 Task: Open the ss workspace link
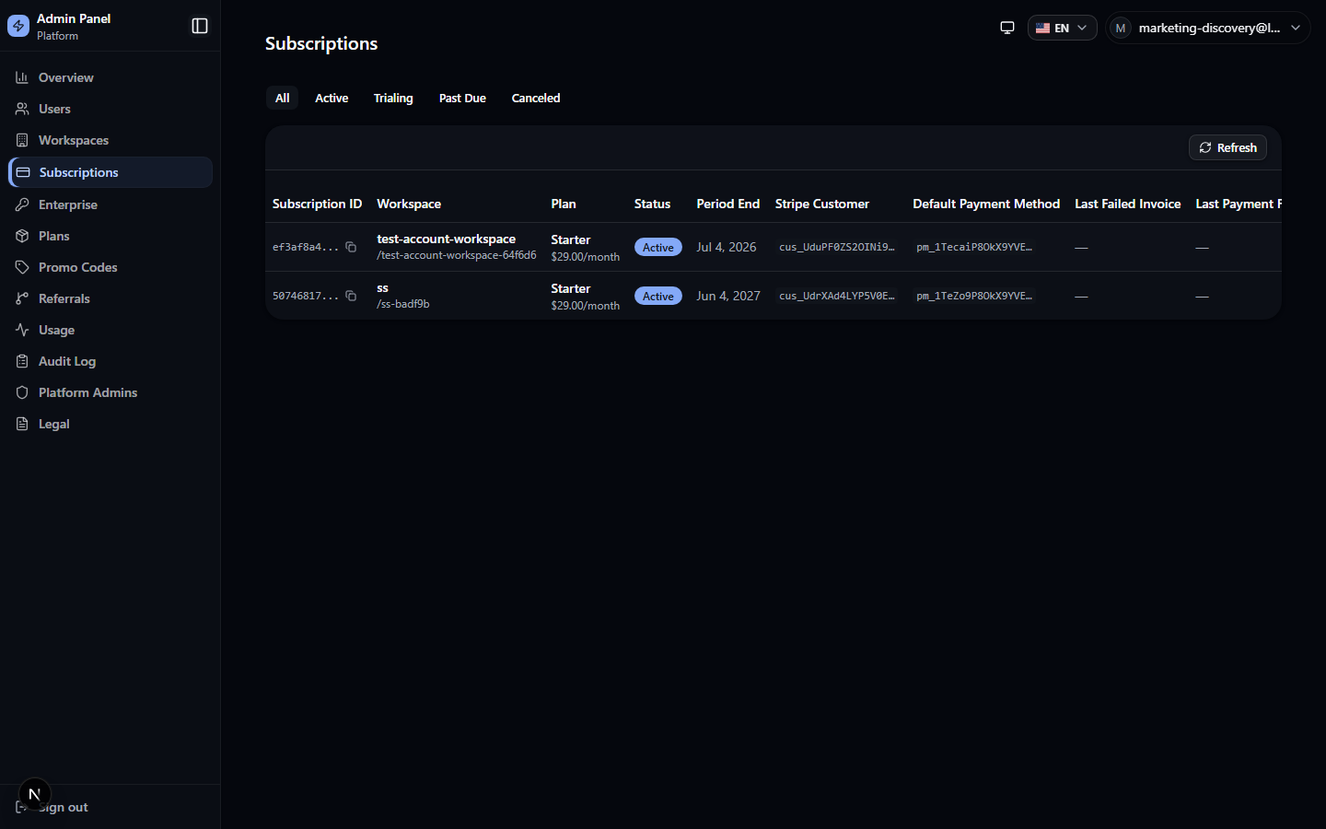pyautogui.click(x=382, y=287)
